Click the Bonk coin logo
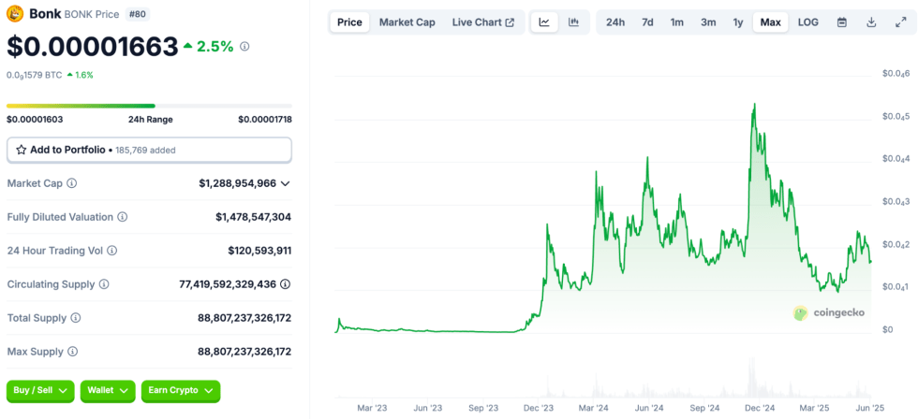 (x=15, y=14)
